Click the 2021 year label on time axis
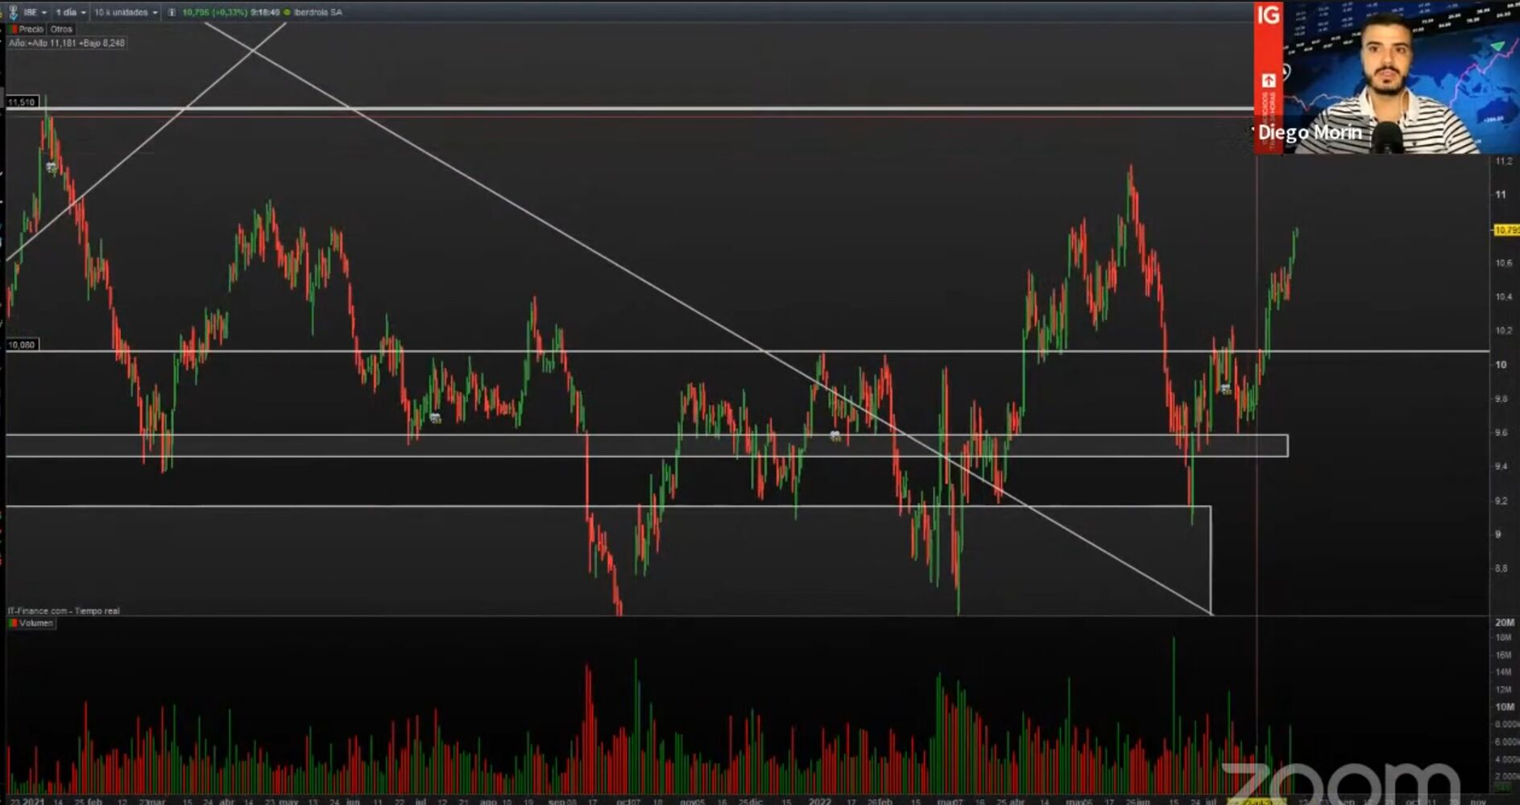The height and width of the screenshot is (805, 1520). (34, 801)
